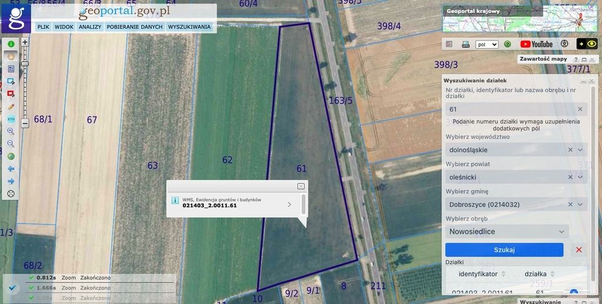Click the zoom slider plus button

[x=25, y=42]
